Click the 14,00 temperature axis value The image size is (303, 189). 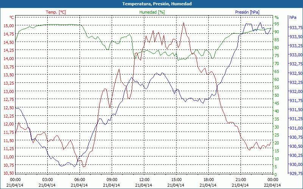point(9,59)
